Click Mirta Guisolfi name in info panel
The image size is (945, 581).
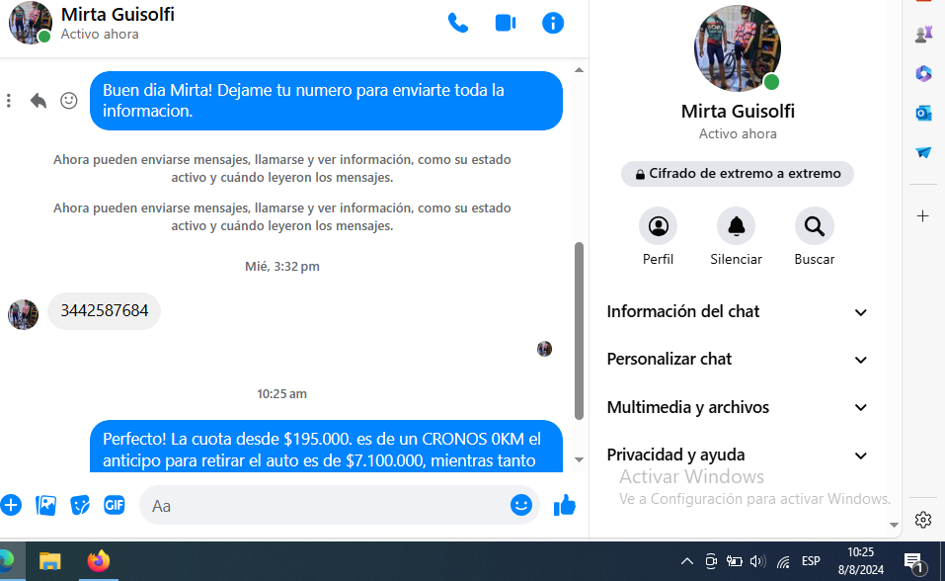tap(738, 111)
